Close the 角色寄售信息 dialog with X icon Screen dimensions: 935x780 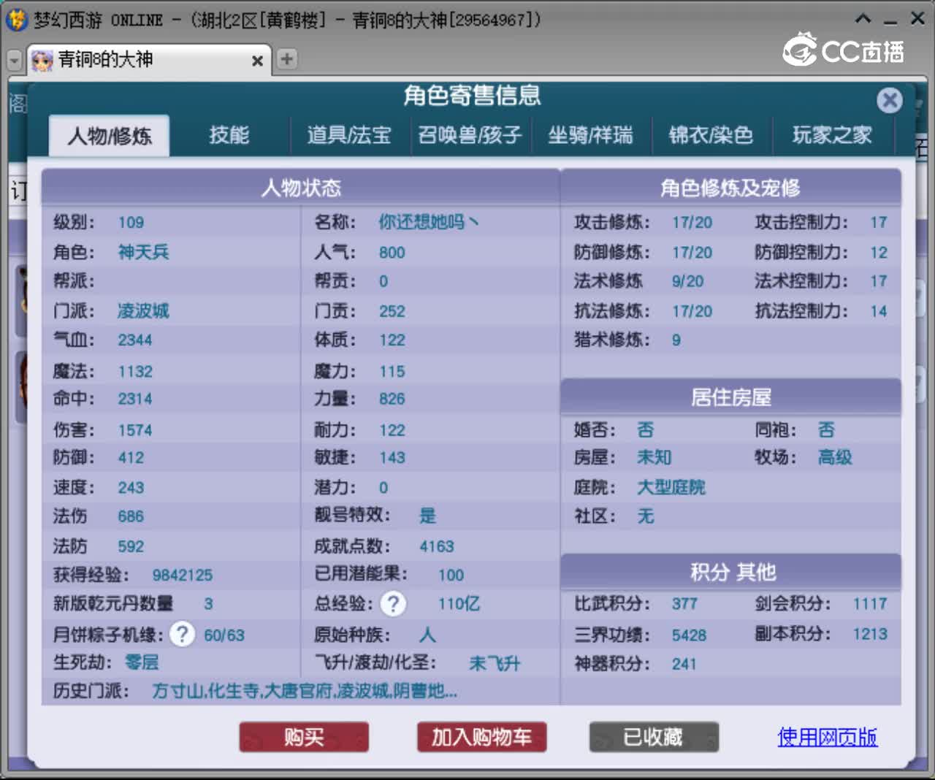889,100
